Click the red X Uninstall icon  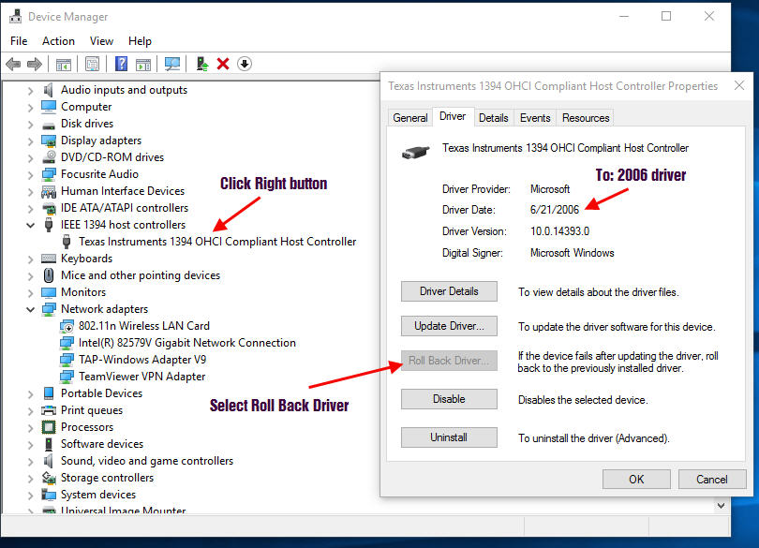pos(223,64)
